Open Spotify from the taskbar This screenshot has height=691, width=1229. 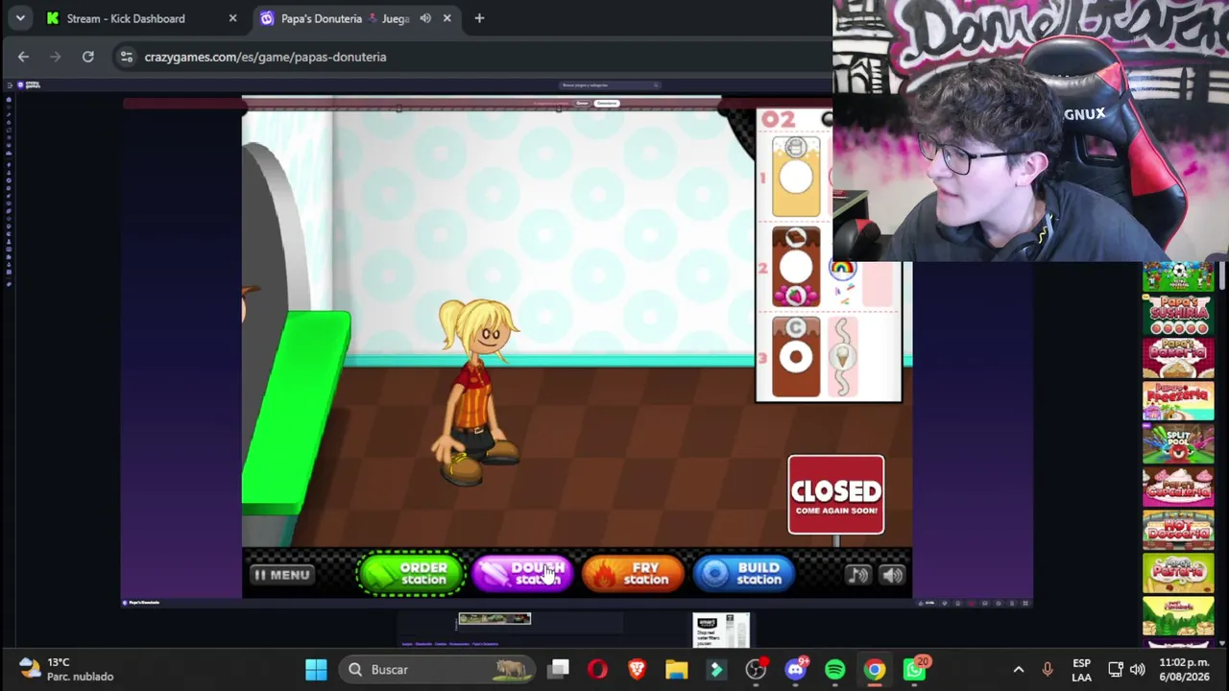point(835,669)
